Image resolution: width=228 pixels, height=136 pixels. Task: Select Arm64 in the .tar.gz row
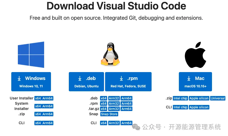tap(127, 109)
